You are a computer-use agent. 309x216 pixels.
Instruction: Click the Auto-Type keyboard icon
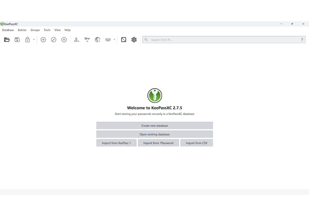pos(108,40)
